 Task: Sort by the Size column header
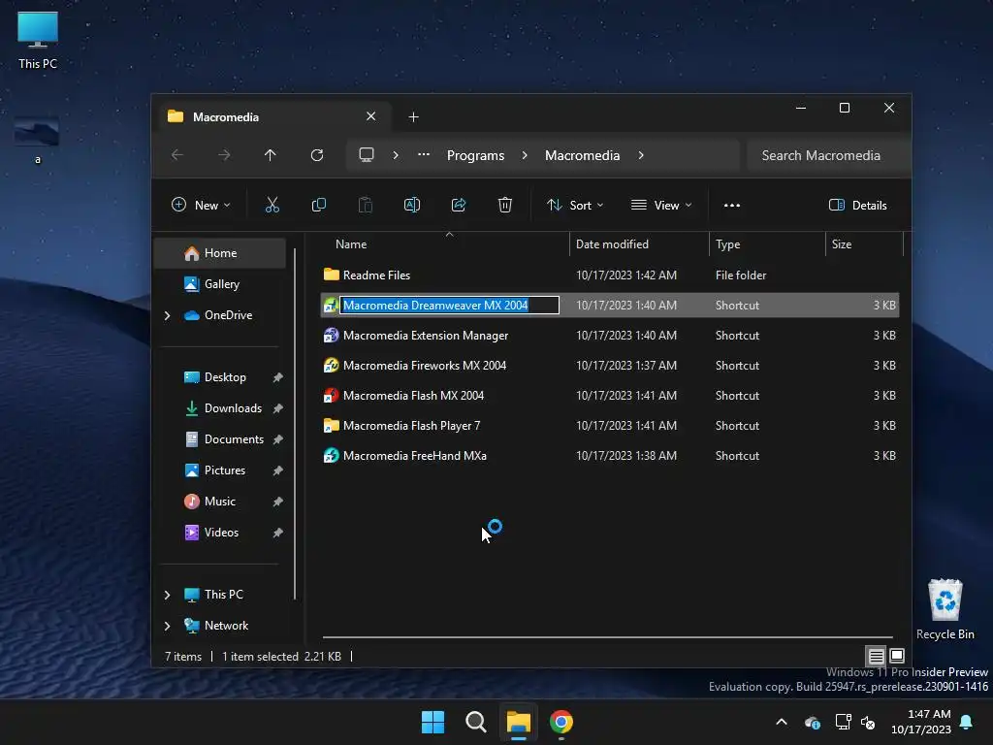[864, 244]
